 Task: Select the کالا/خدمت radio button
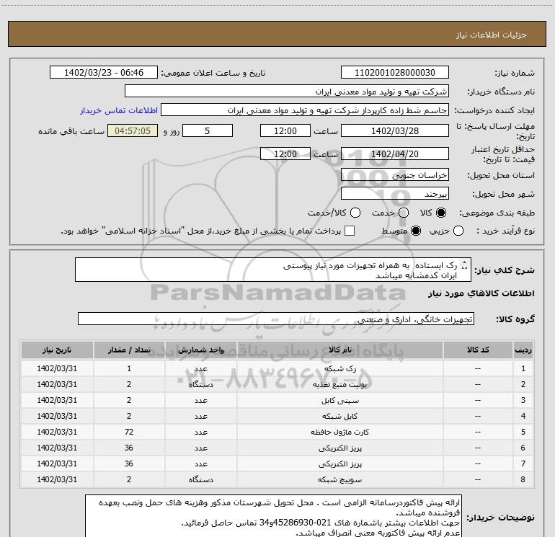(355, 213)
